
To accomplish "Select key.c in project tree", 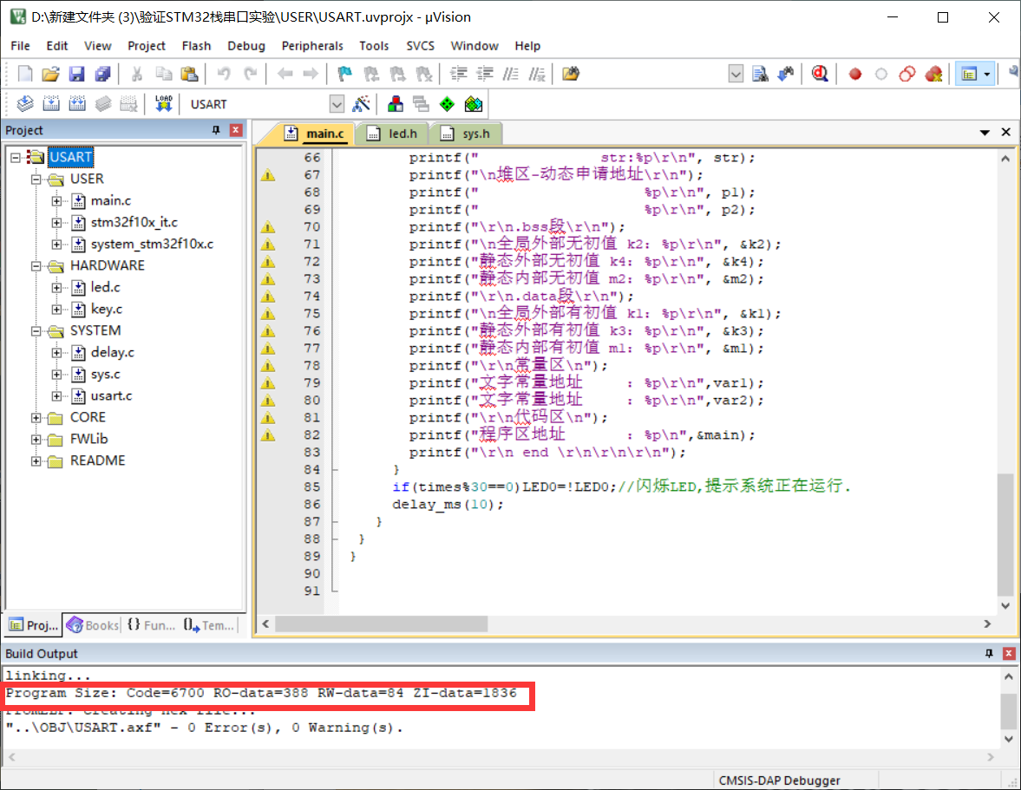I will [x=107, y=309].
